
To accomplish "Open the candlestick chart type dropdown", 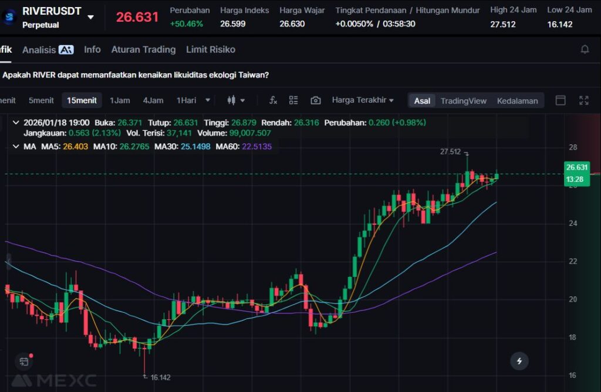I will tap(236, 100).
